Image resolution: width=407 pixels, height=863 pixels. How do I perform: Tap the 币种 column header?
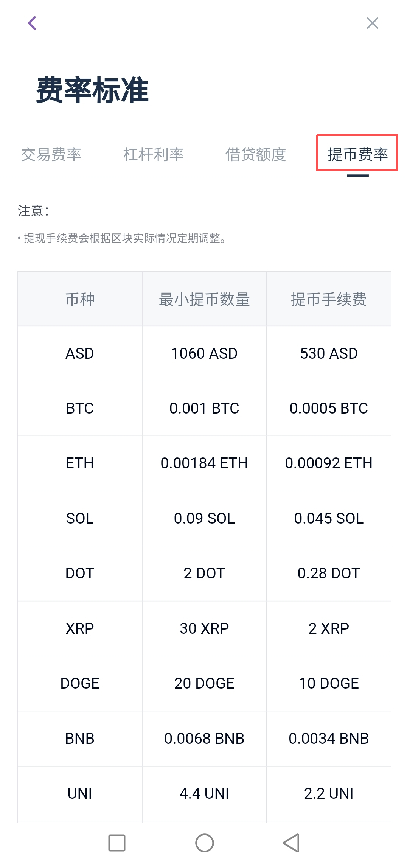pyautogui.click(x=80, y=299)
